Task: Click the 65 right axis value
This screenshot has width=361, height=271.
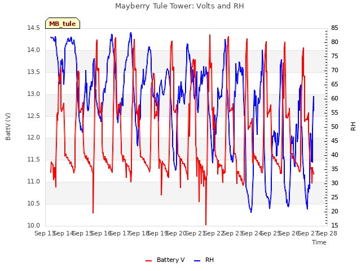Action: (334, 84)
